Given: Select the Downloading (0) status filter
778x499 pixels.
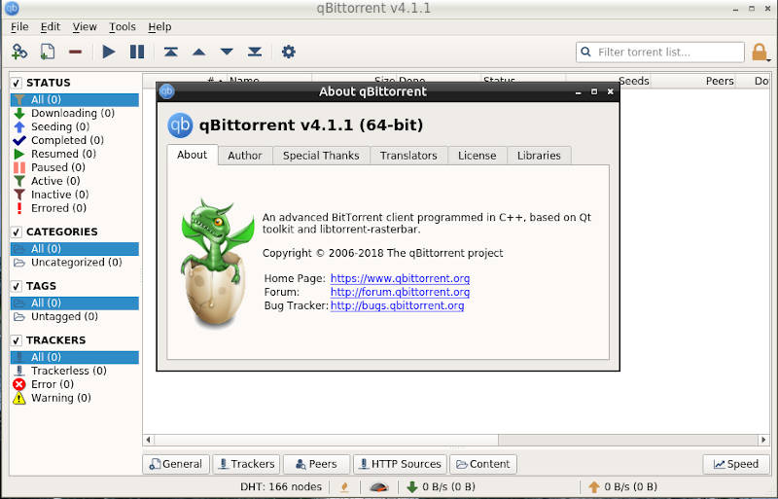Looking at the screenshot, I should click(75, 113).
